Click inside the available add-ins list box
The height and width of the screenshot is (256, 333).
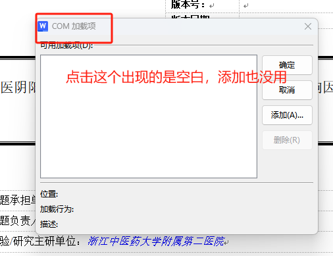(x=149, y=116)
